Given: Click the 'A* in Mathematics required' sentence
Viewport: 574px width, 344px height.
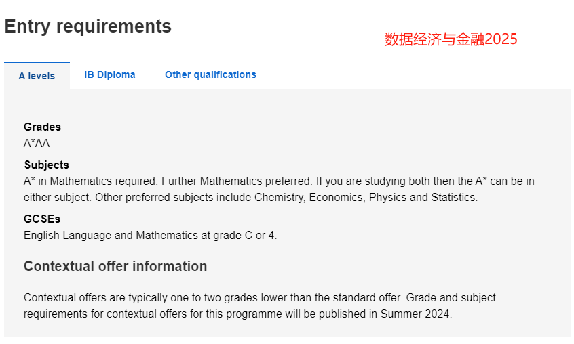Looking at the screenshot, I should coord(91,181).
